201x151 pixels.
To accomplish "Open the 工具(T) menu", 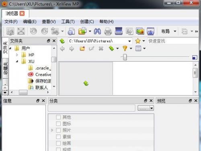I will click(x=68, y=22).
